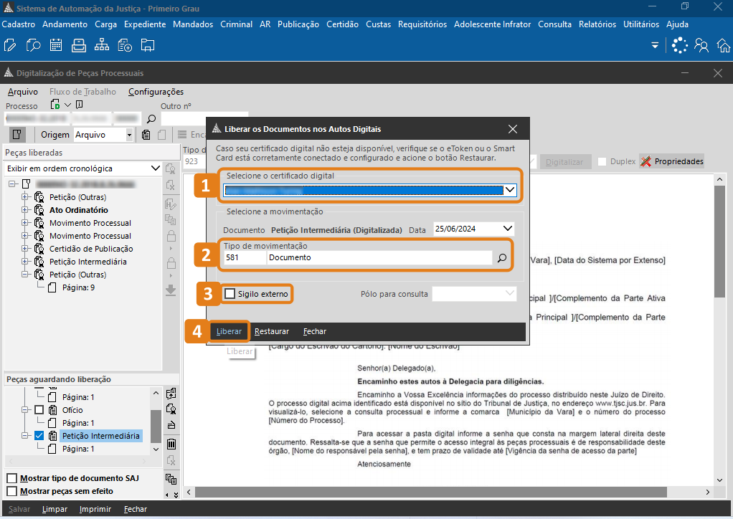This screenshot has height=519, width=733.
Task: Click Limpar in the bottom bar
Action: 55,509
